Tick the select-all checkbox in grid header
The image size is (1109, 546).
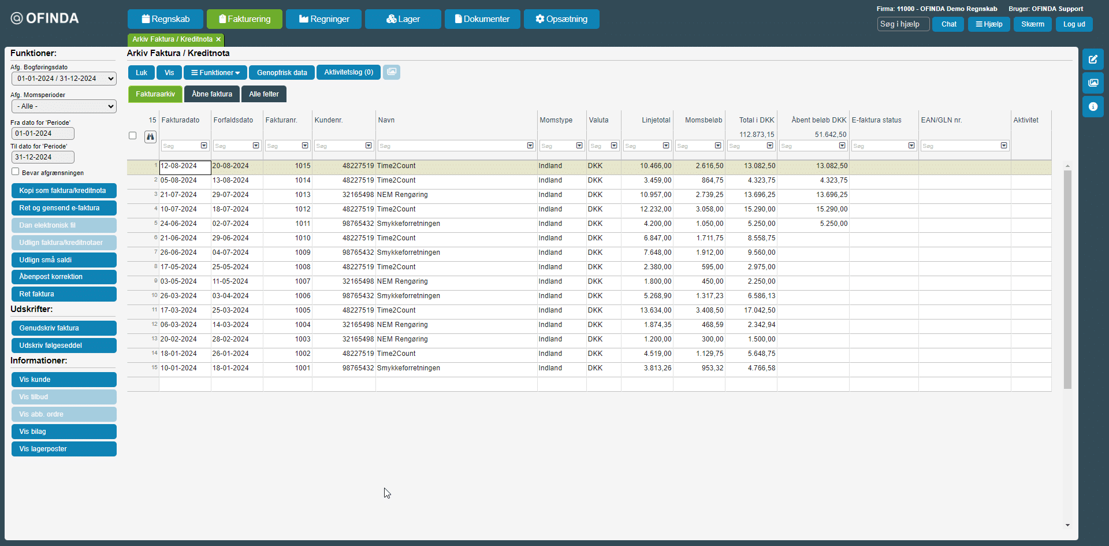(x=133, y=136)
